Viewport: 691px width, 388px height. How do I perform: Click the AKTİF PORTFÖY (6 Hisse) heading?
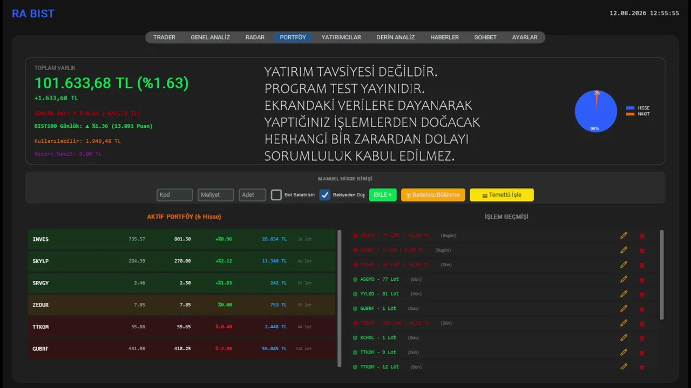(184, 217)
